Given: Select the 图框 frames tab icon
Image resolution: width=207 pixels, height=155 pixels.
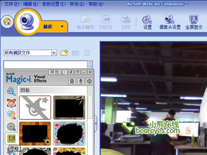Looking at the screenshot, I should 11,138.
